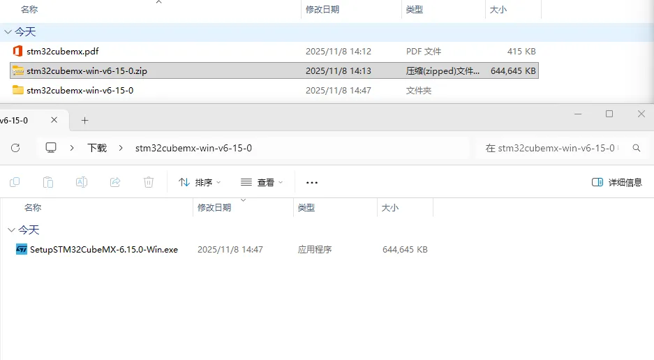The width and height of the screenshot is (654, 360).
Task: Sort by 类型 column in the lower window
Action: pos(306,208)
